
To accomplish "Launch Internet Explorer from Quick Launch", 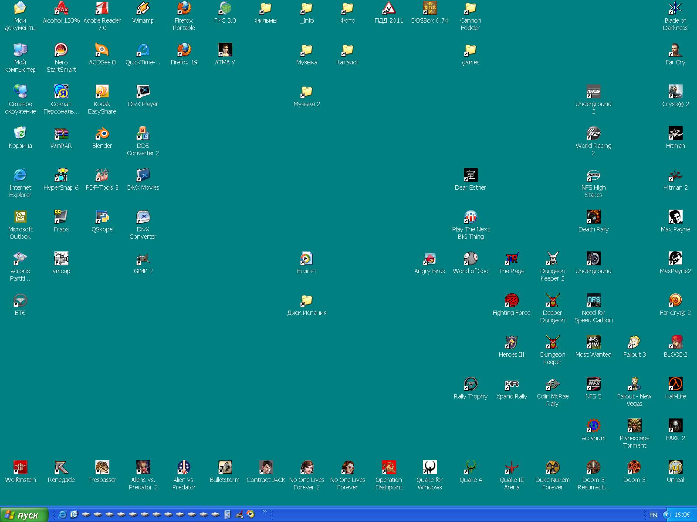I will click(x=62, y=515).
